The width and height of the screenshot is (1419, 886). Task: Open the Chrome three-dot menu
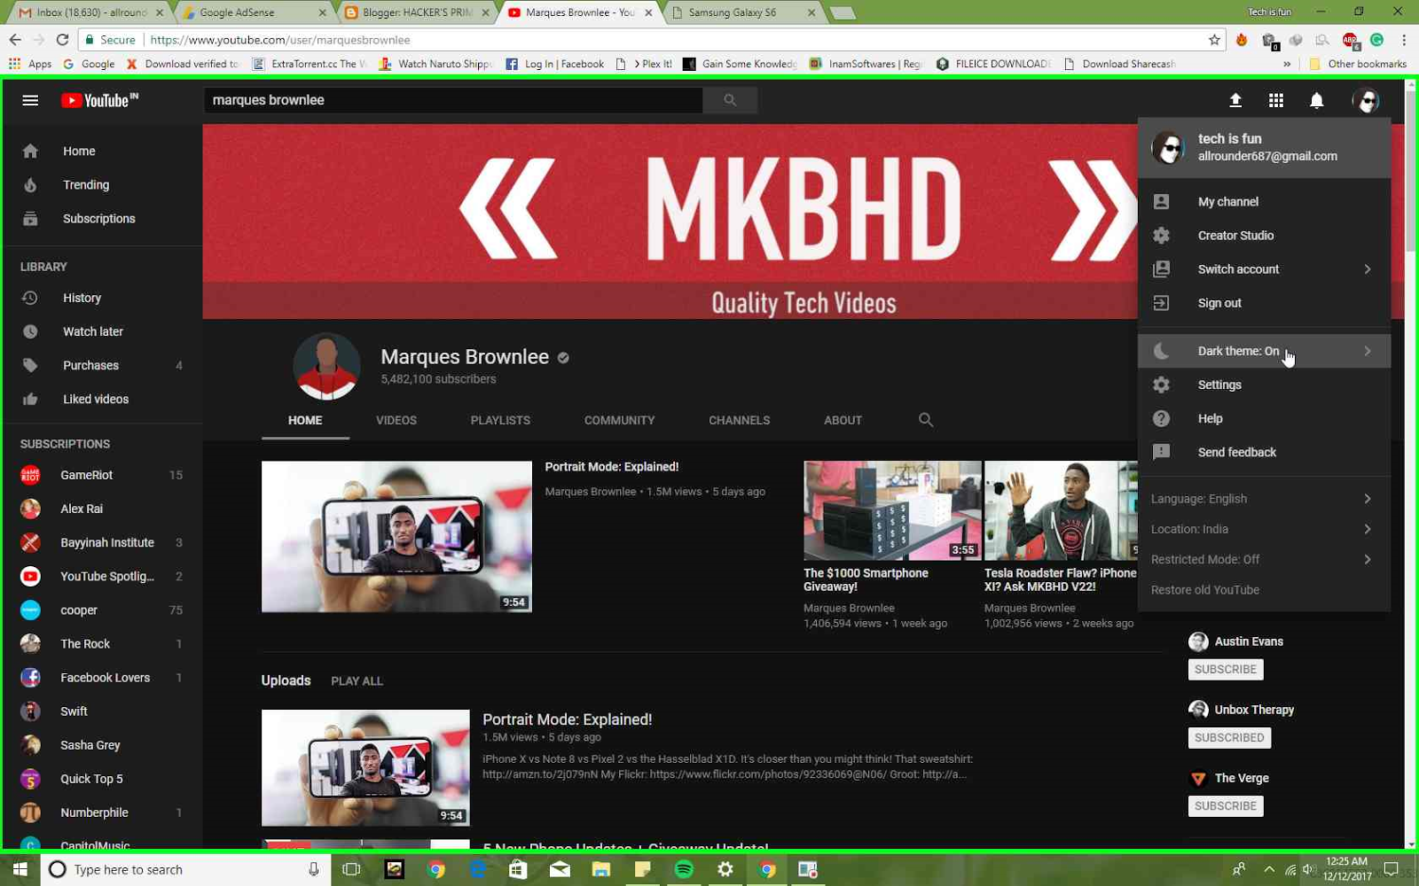click(x=1404, y=40)
